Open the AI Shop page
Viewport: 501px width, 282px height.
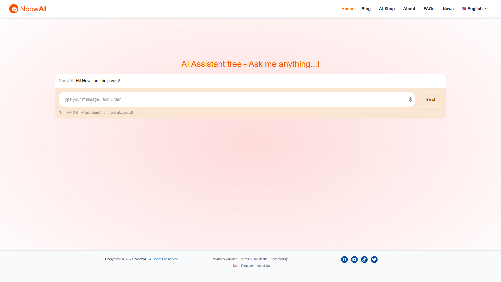click(x=387, y=9)
